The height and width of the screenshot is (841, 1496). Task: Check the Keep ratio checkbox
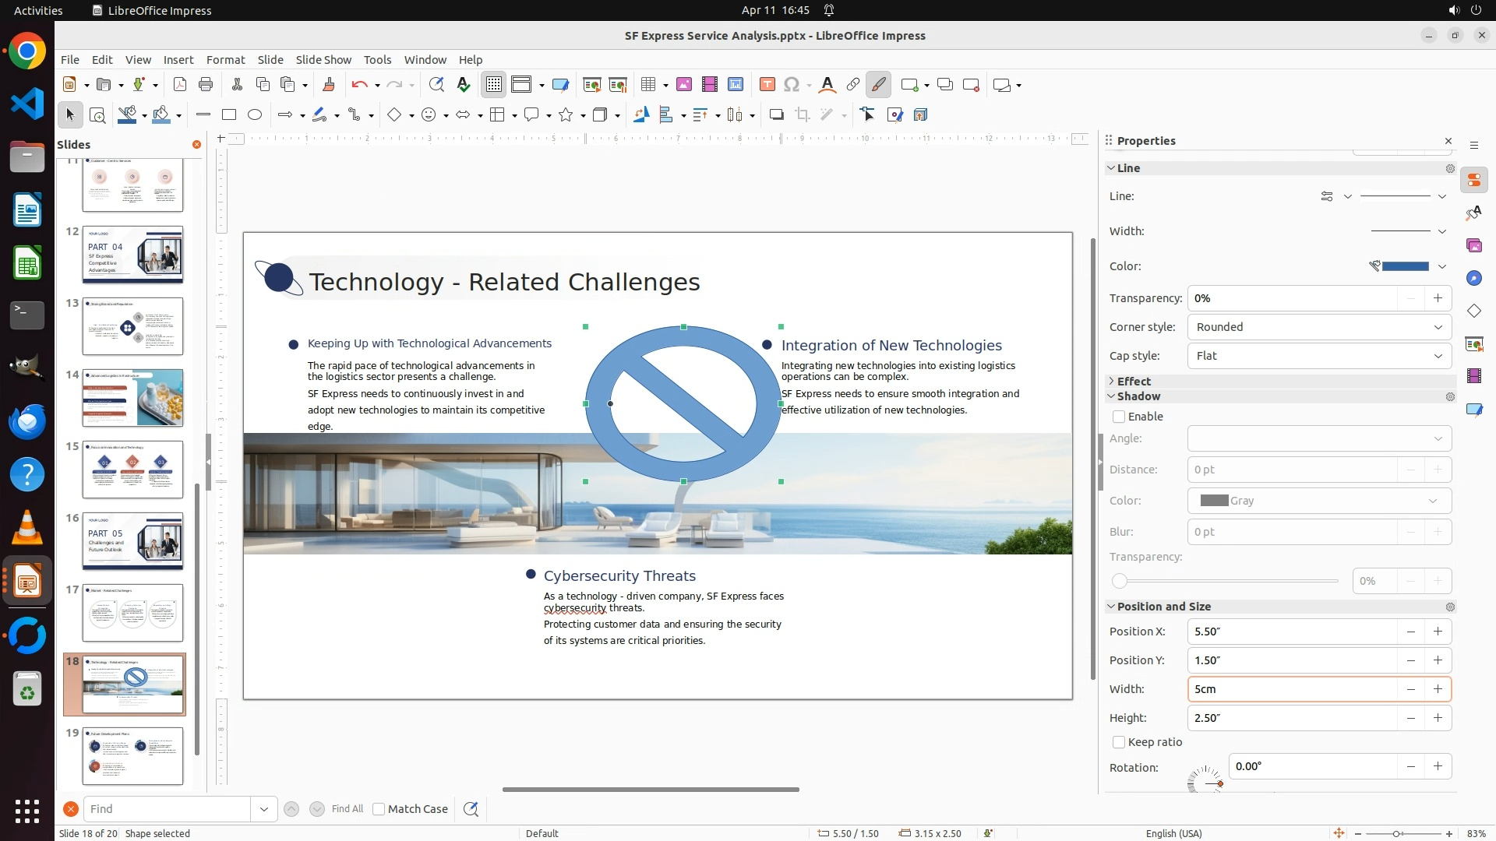[x=1119, y=742]
